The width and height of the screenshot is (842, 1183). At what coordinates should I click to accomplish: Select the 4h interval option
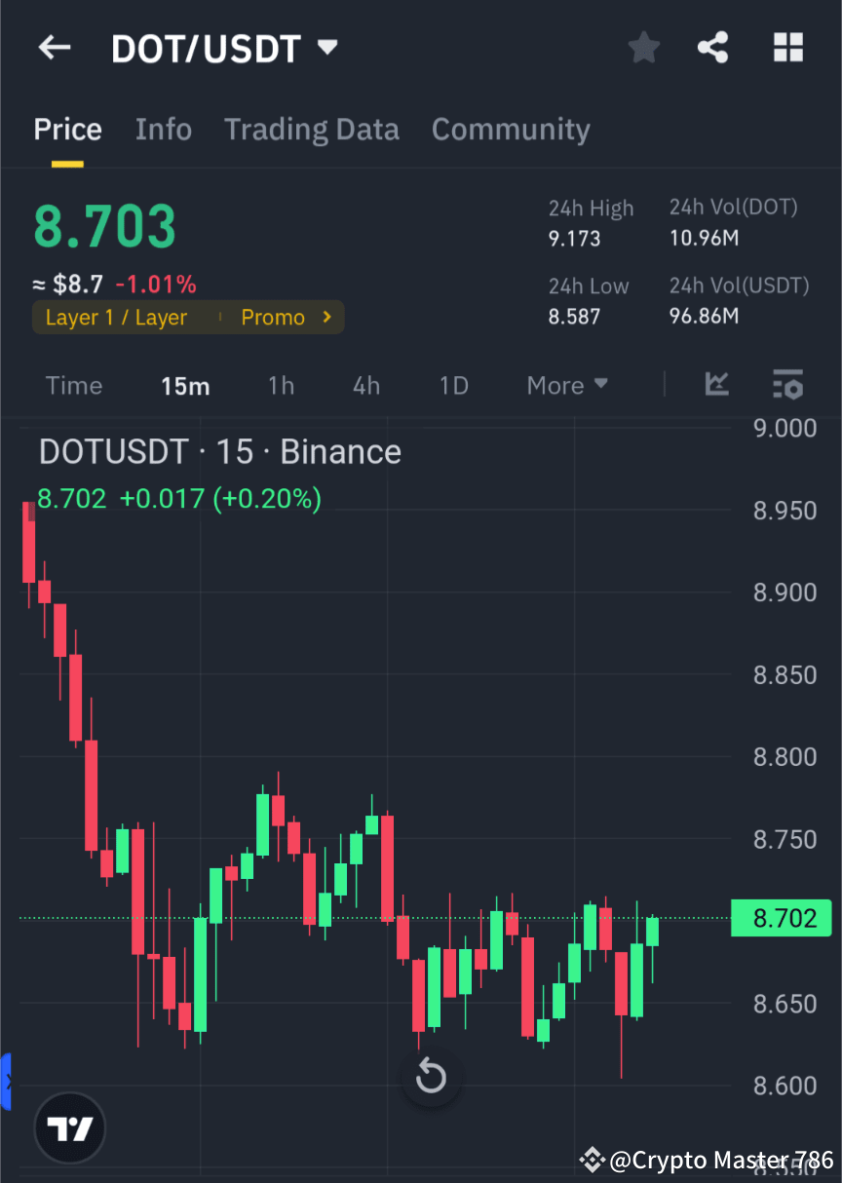[x=365, y=385]
